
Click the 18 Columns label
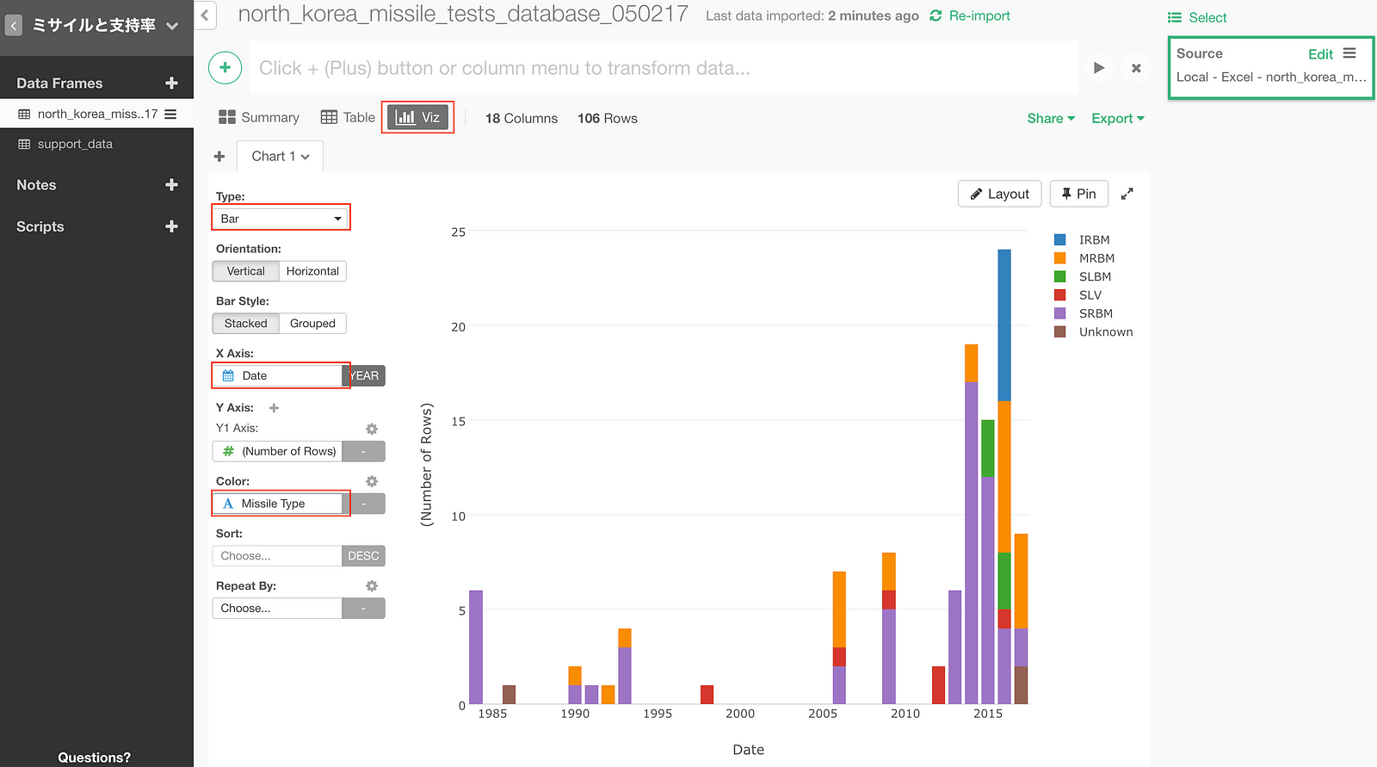[522, 118]
